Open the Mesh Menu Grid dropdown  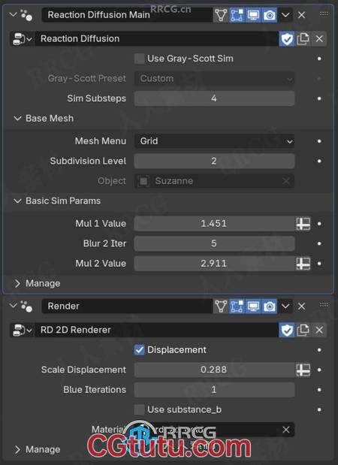point(214,141)
